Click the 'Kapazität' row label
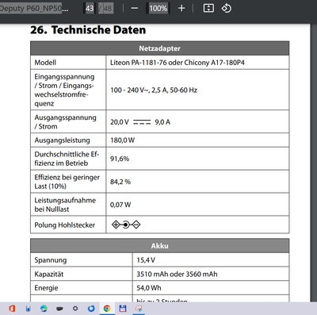The height and width of the screenshot is (315, 317). click(x=49, y=274)
